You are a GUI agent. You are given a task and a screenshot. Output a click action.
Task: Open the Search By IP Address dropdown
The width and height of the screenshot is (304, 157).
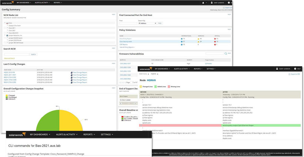click(x=147, y=23)
